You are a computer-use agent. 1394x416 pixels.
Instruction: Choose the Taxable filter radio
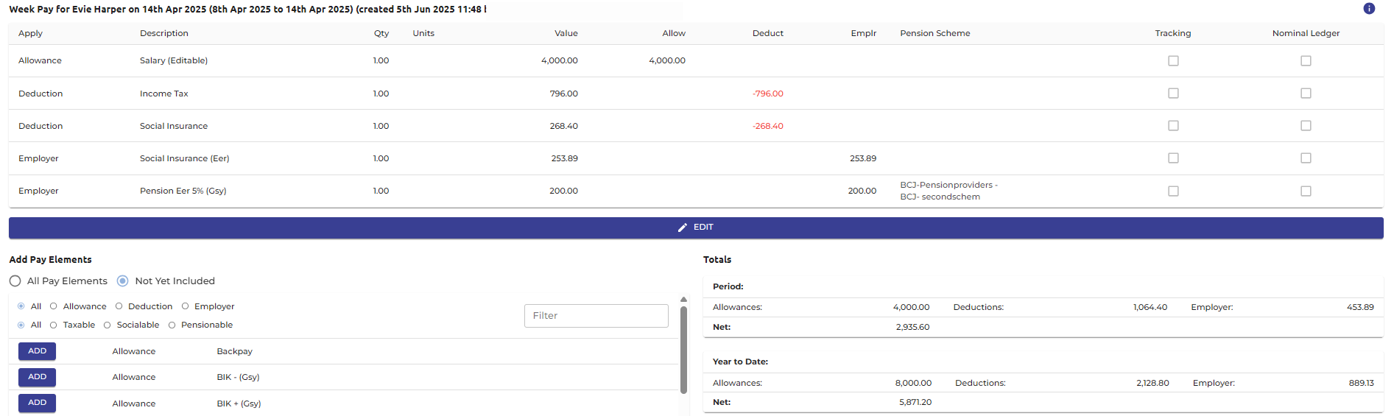tap(53, 325)
